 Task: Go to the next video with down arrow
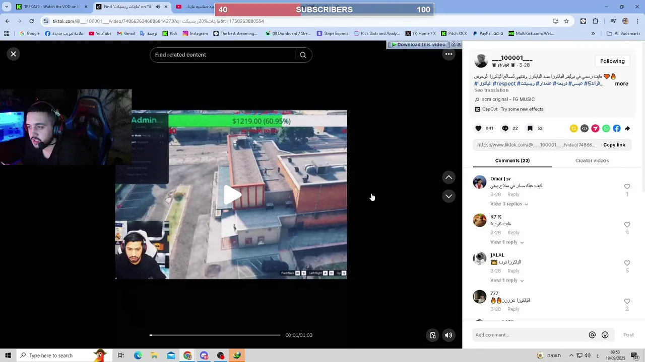pyautogui.click(x=448, y=196)
